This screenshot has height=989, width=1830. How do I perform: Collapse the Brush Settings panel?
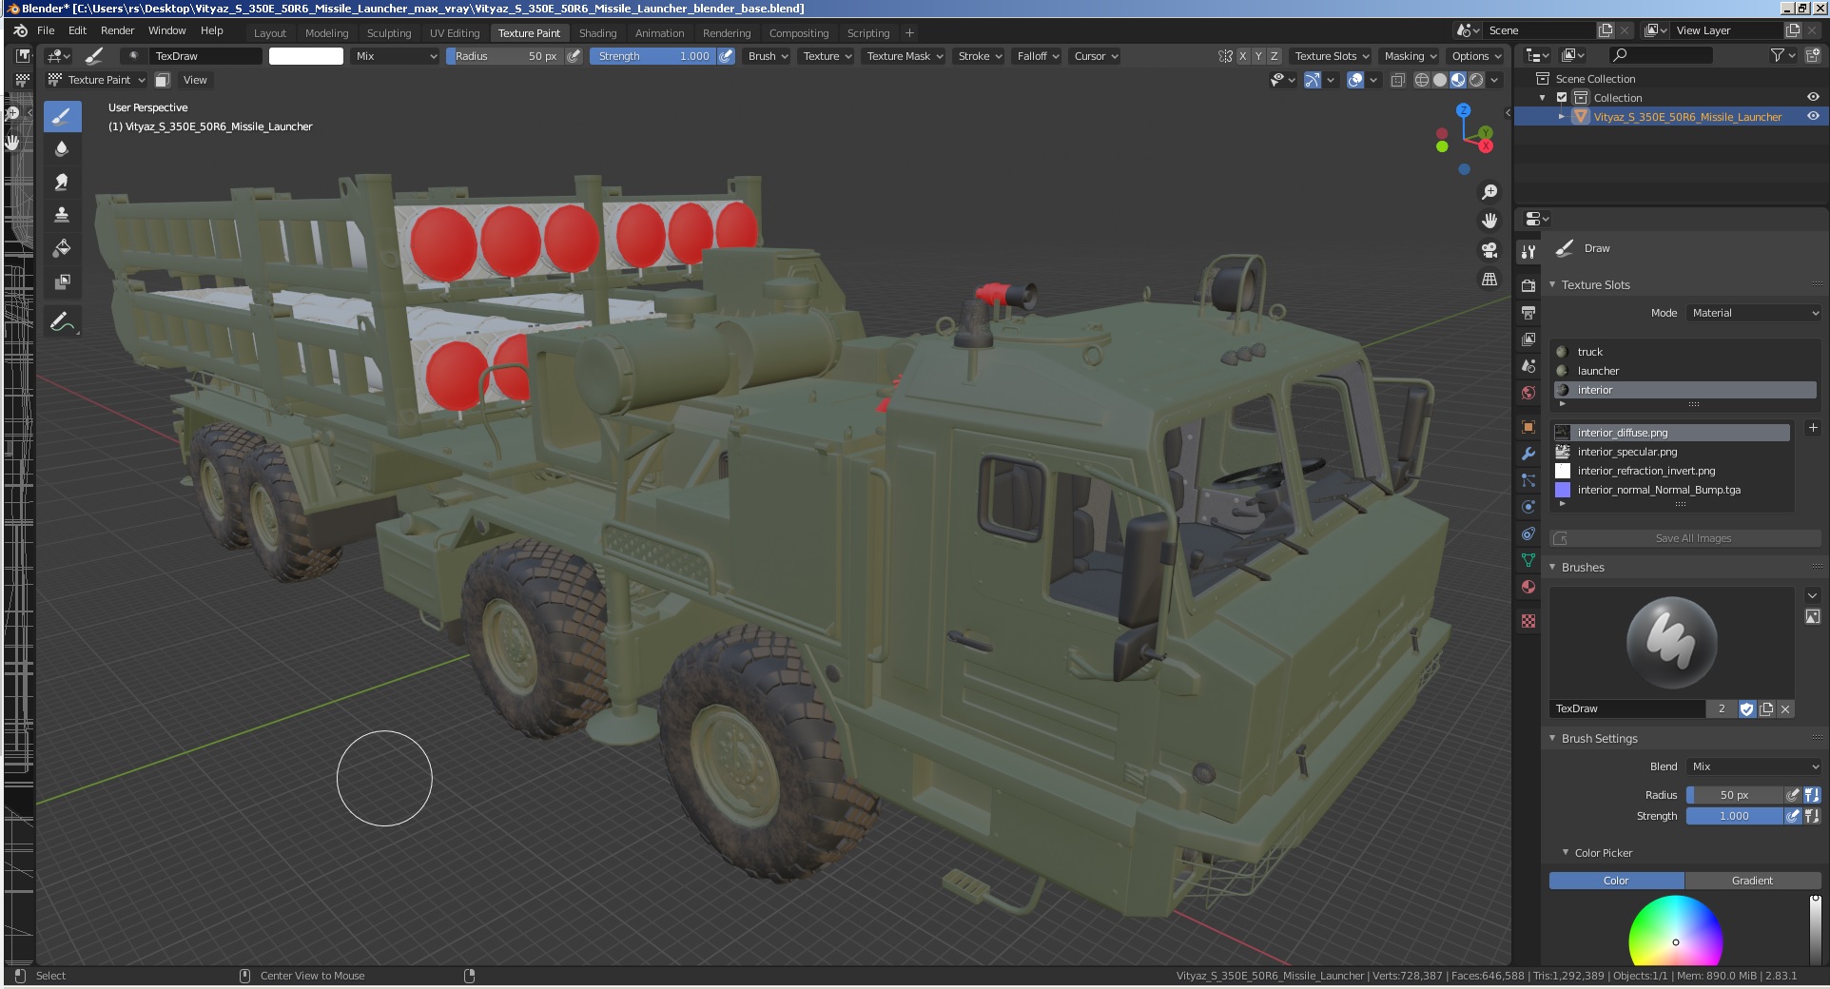point(1552,738)
